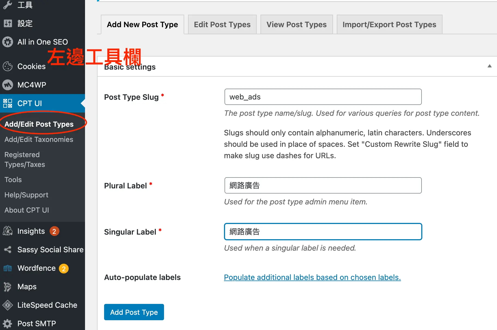The image size is (497, 330).
Task: Click the Post SMTP gear icon
Action: (8, 323)
